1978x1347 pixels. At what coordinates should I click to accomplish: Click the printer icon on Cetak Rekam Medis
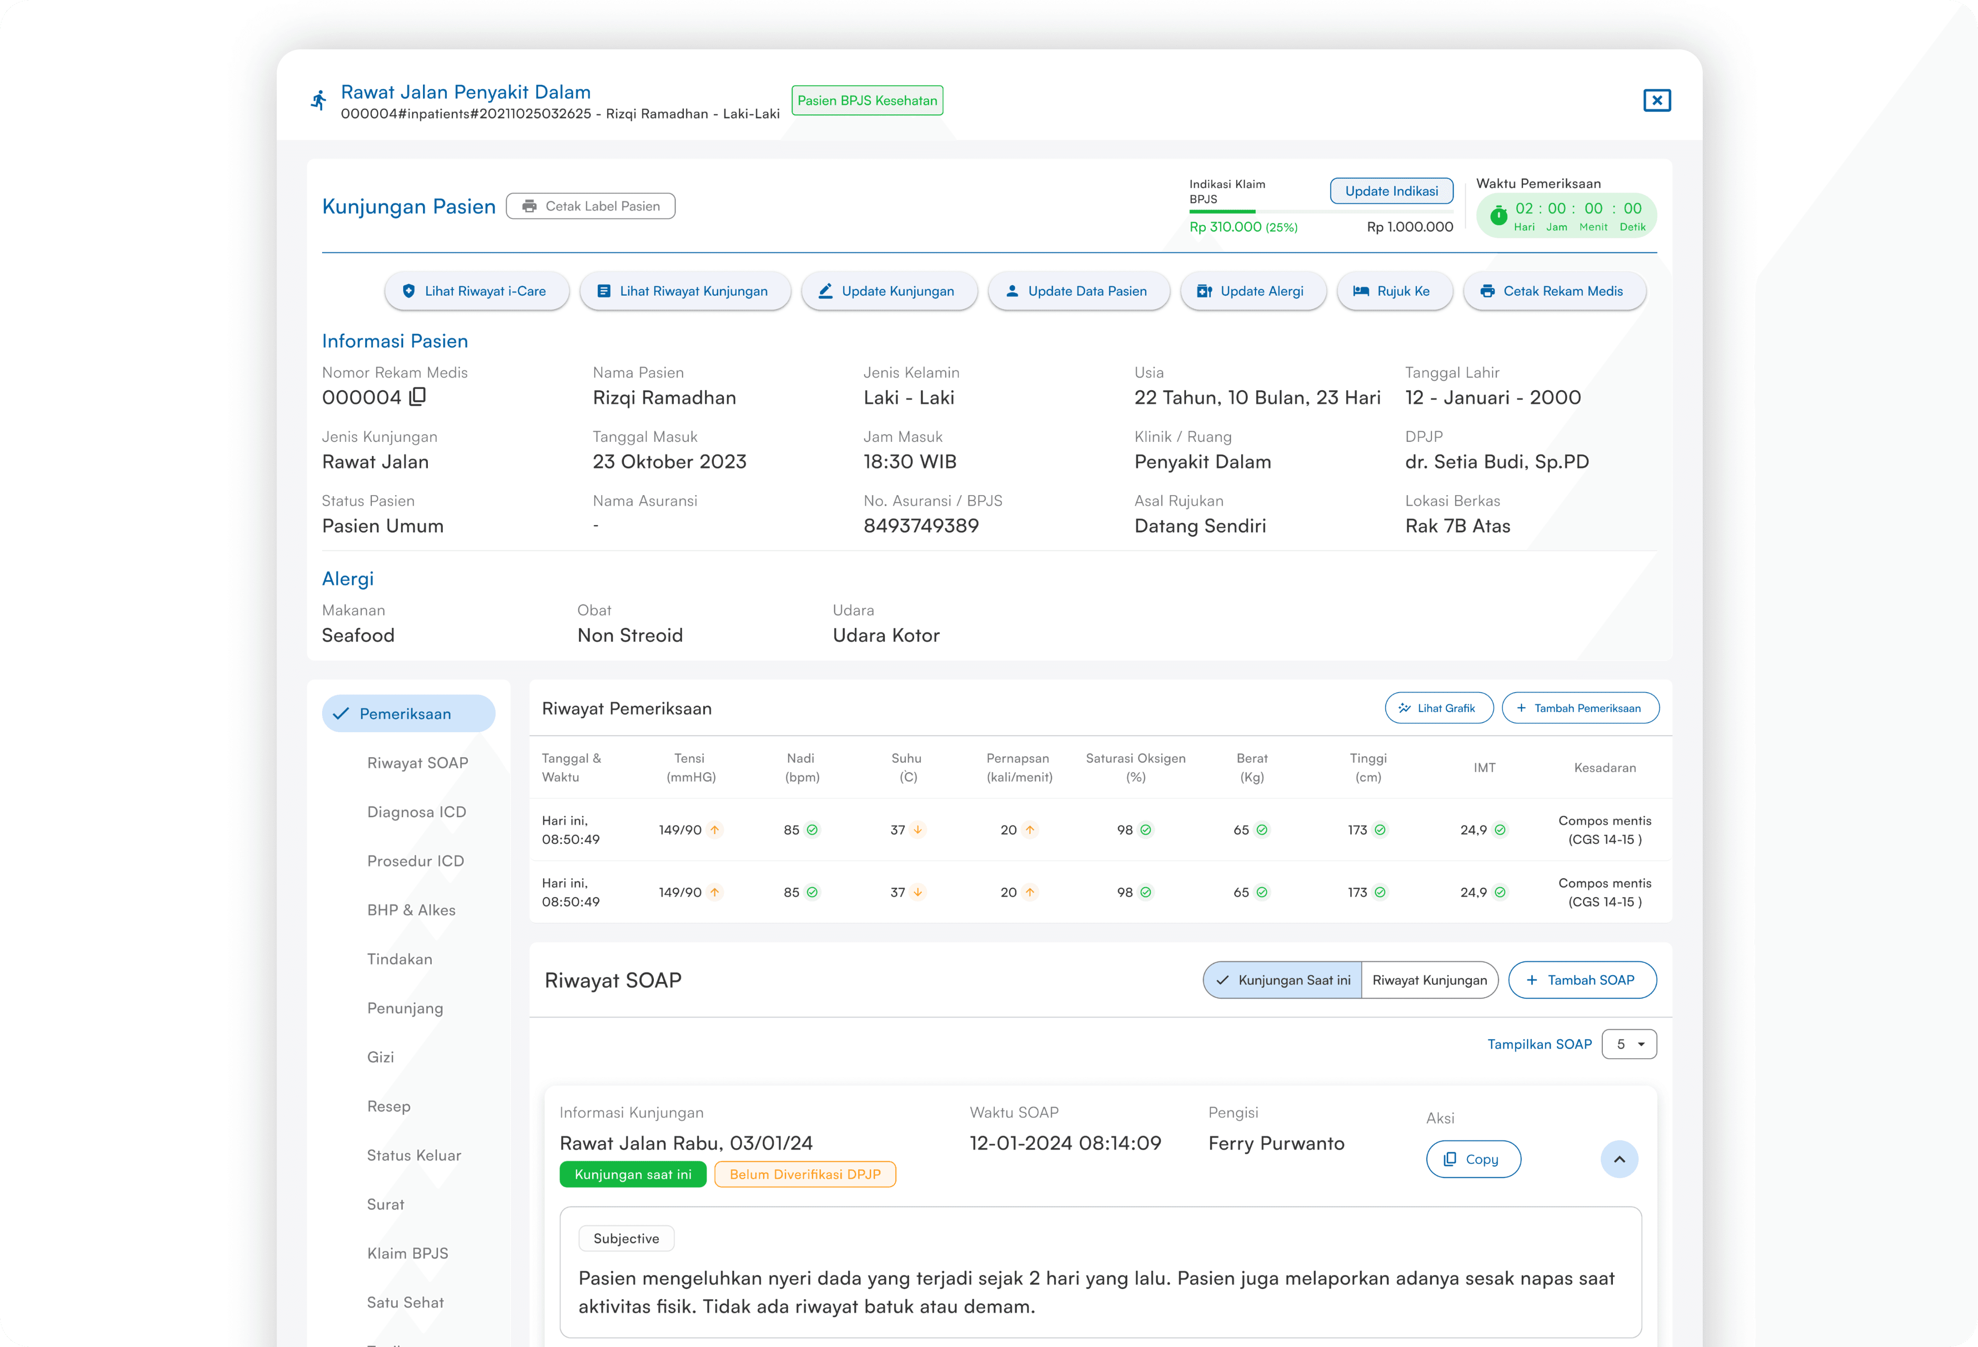pos(1487,291)
